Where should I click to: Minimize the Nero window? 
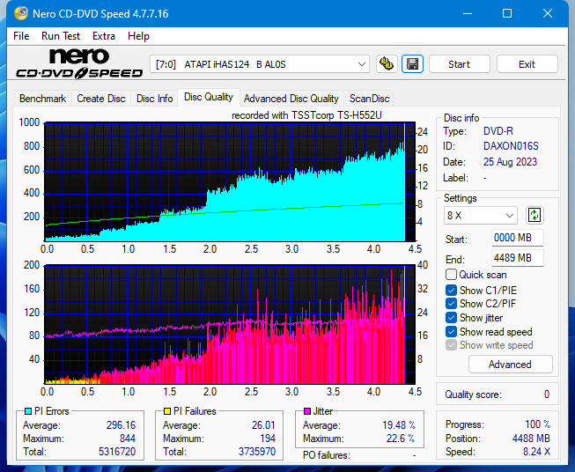pos(468,13)
